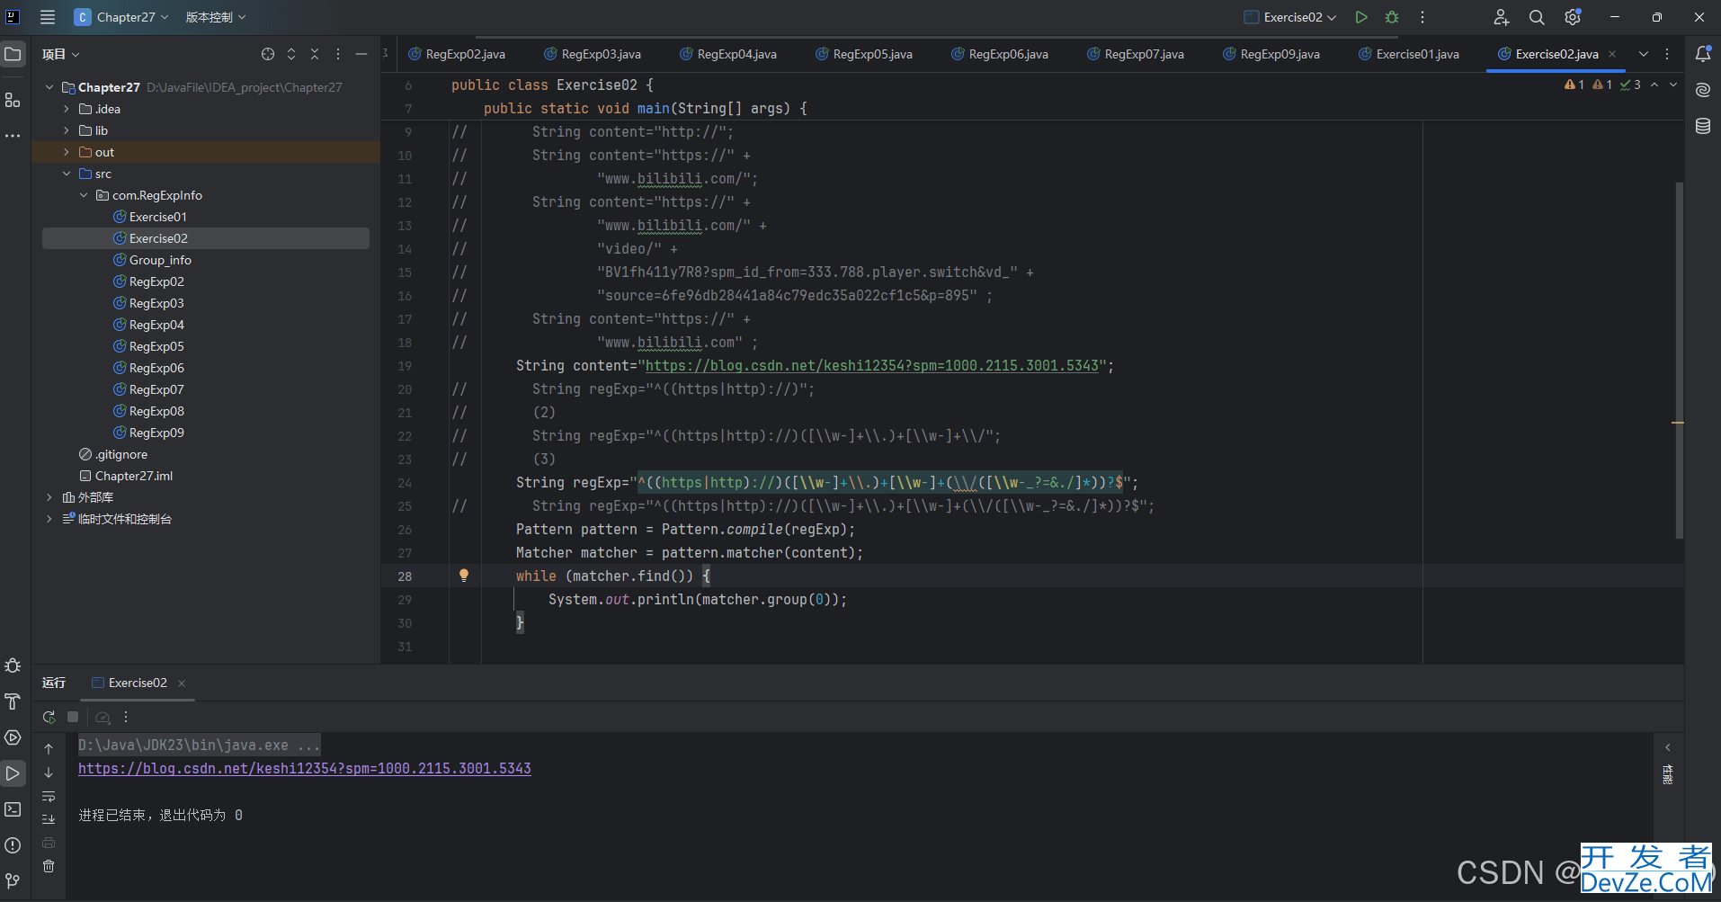The width and height of the screenshot is (1721, 902).
Task: Stop the running process
Action: (73, 717)
